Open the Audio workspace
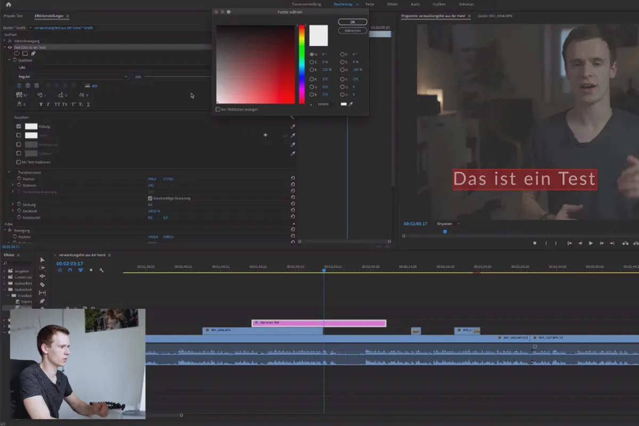639x426 pixels. [415, 4]
